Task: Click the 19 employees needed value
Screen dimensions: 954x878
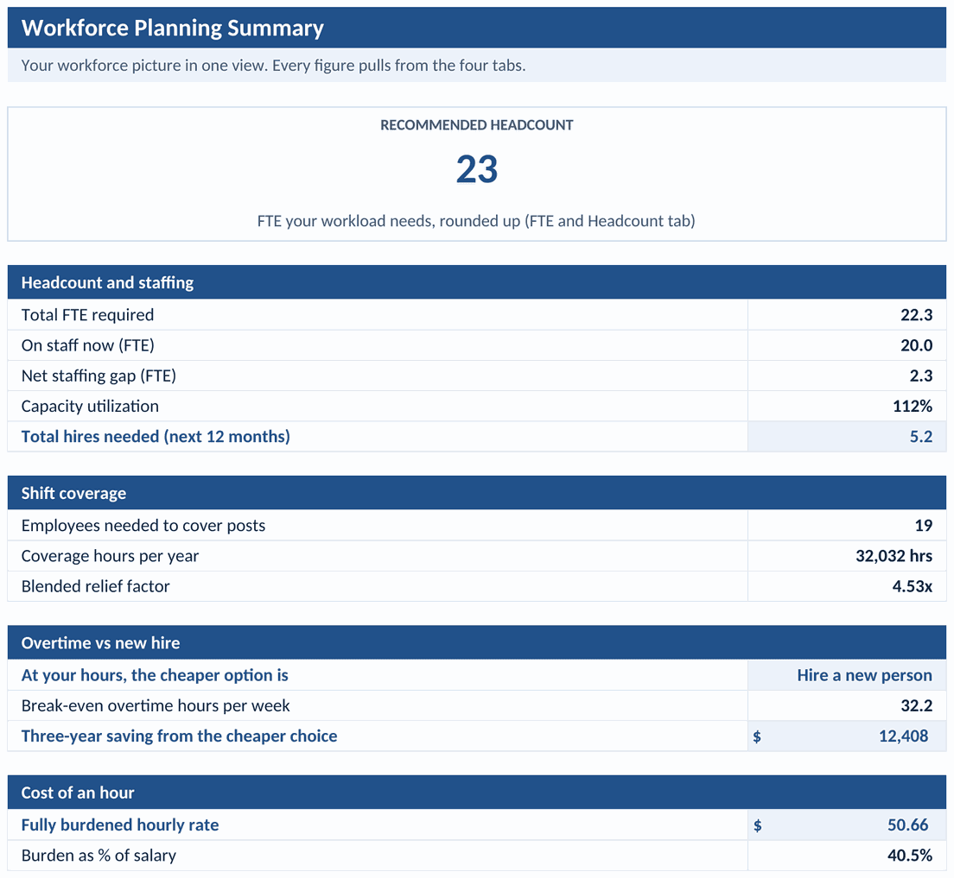Action: (x=924, y=526)
